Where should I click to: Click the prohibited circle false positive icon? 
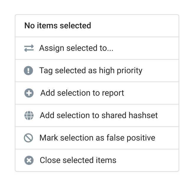tap(29, 138)
